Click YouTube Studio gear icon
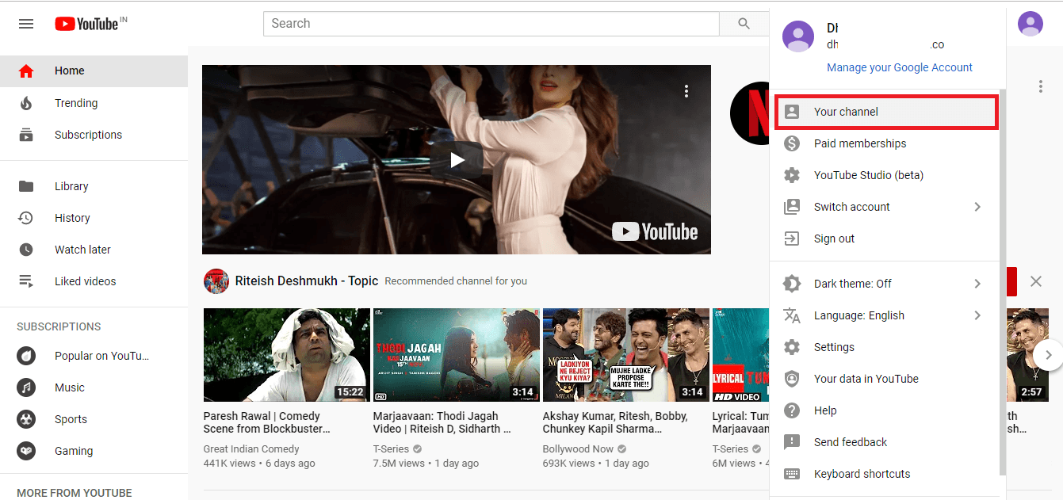The width and height of the screenshot is (1063, 500). 792,175
